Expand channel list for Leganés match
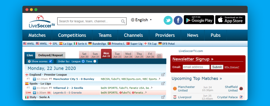The image size is (270, 106). (x=146, y=92)
